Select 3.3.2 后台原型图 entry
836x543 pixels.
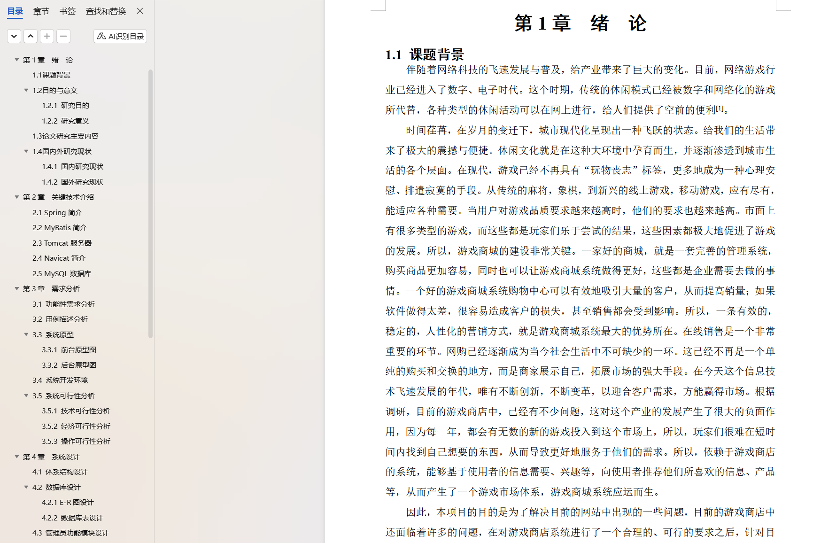pos(69,365)
